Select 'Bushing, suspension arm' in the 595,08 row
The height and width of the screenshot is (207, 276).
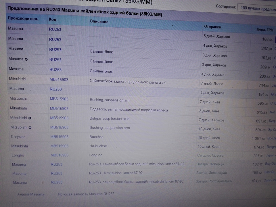(110, 100)
